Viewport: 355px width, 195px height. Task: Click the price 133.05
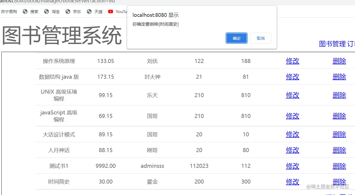point(106,61)
